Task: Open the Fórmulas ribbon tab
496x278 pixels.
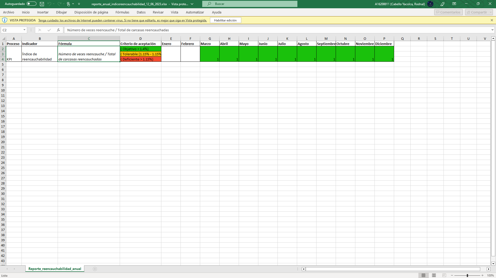Action: [x=122, y=12]
